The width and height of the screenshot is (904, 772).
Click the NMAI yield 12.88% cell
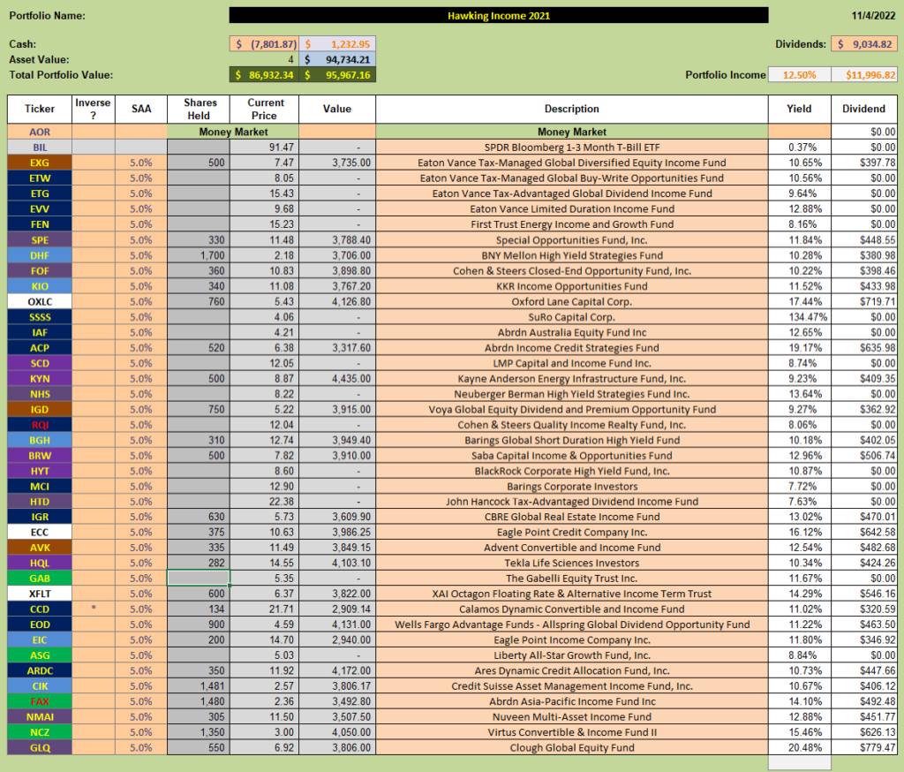point(799,716)
